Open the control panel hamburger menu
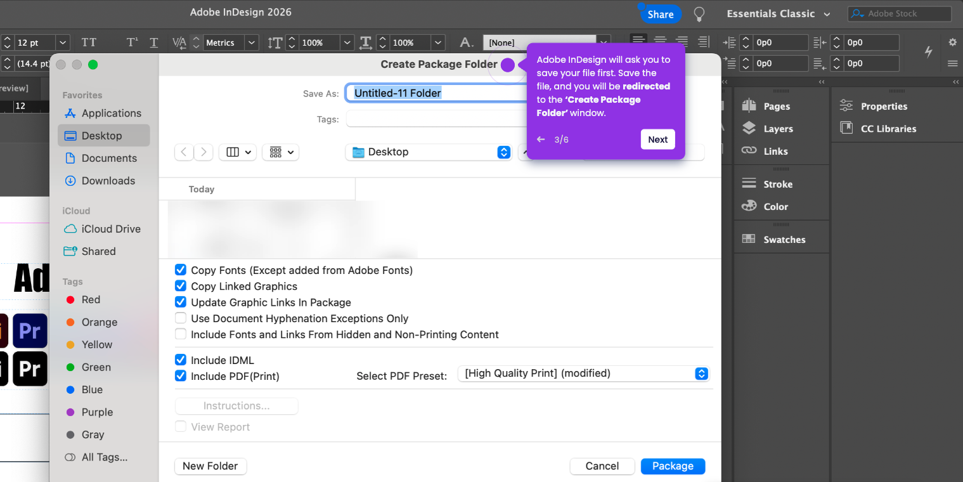Viewport: 963px width, 482px height. coord(952,63)
